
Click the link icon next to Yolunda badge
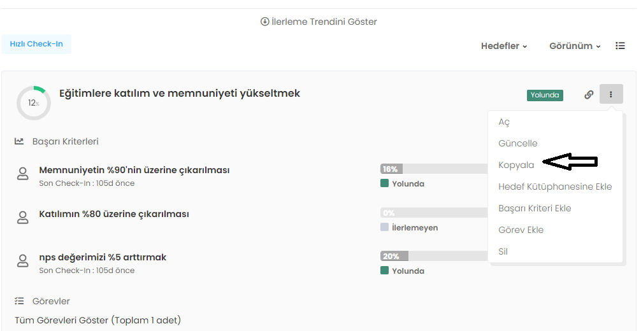(x=589, y=95)
